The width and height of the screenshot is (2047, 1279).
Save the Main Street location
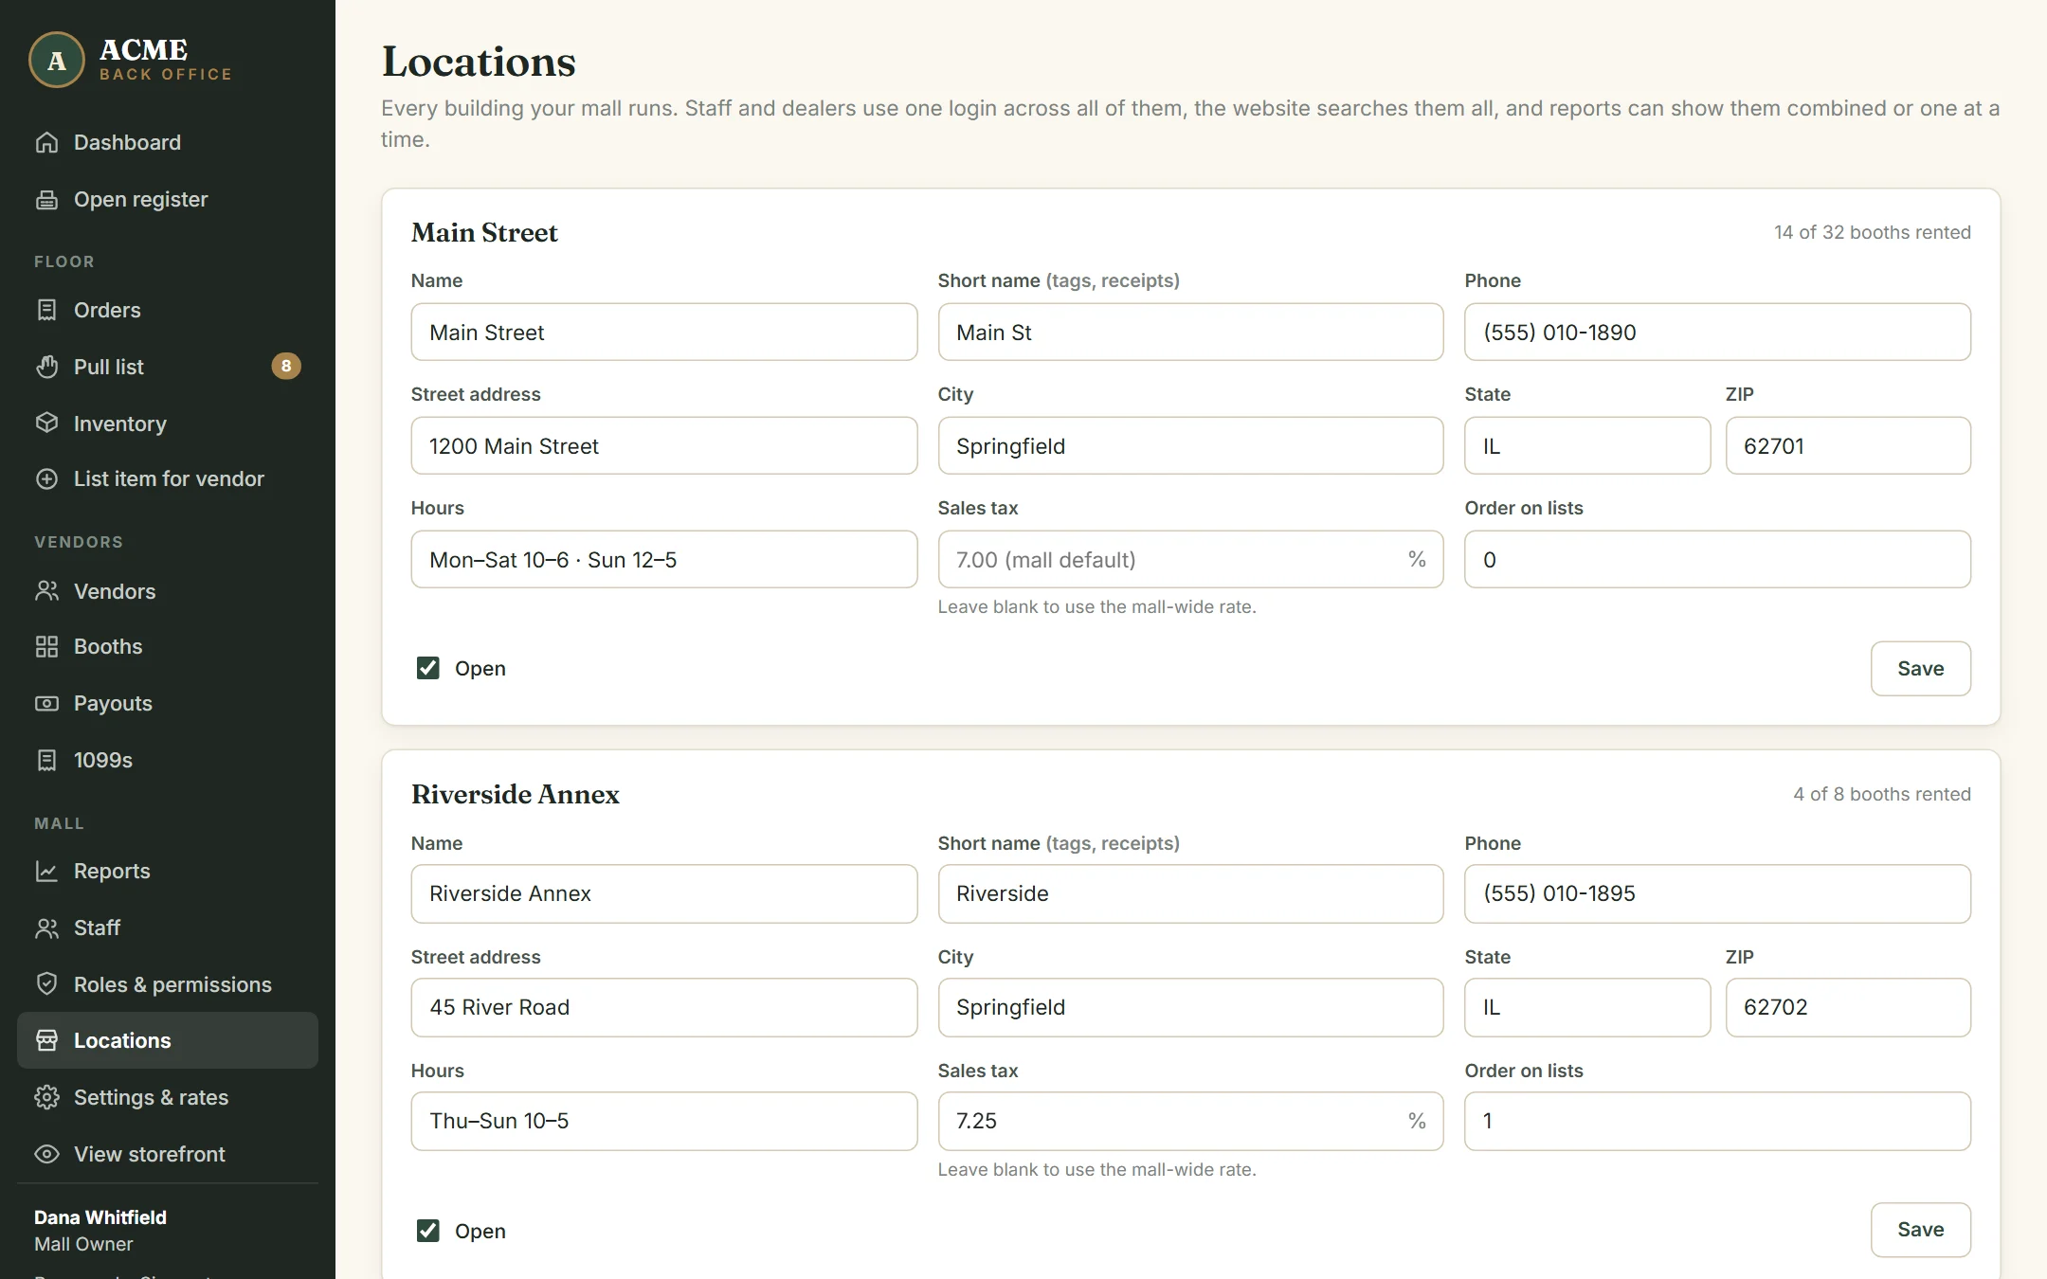(1921, 668)
